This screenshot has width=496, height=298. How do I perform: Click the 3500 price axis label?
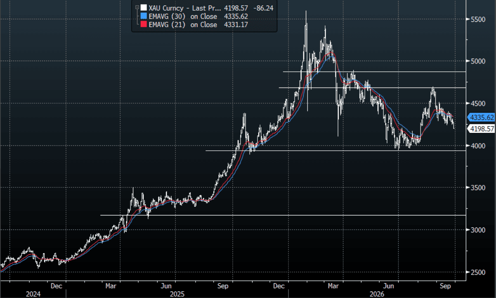[477, 188]
